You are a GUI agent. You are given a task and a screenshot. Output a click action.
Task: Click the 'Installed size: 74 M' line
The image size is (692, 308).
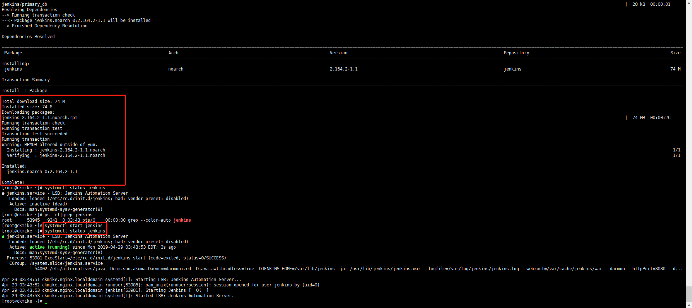tap(27, 107)
